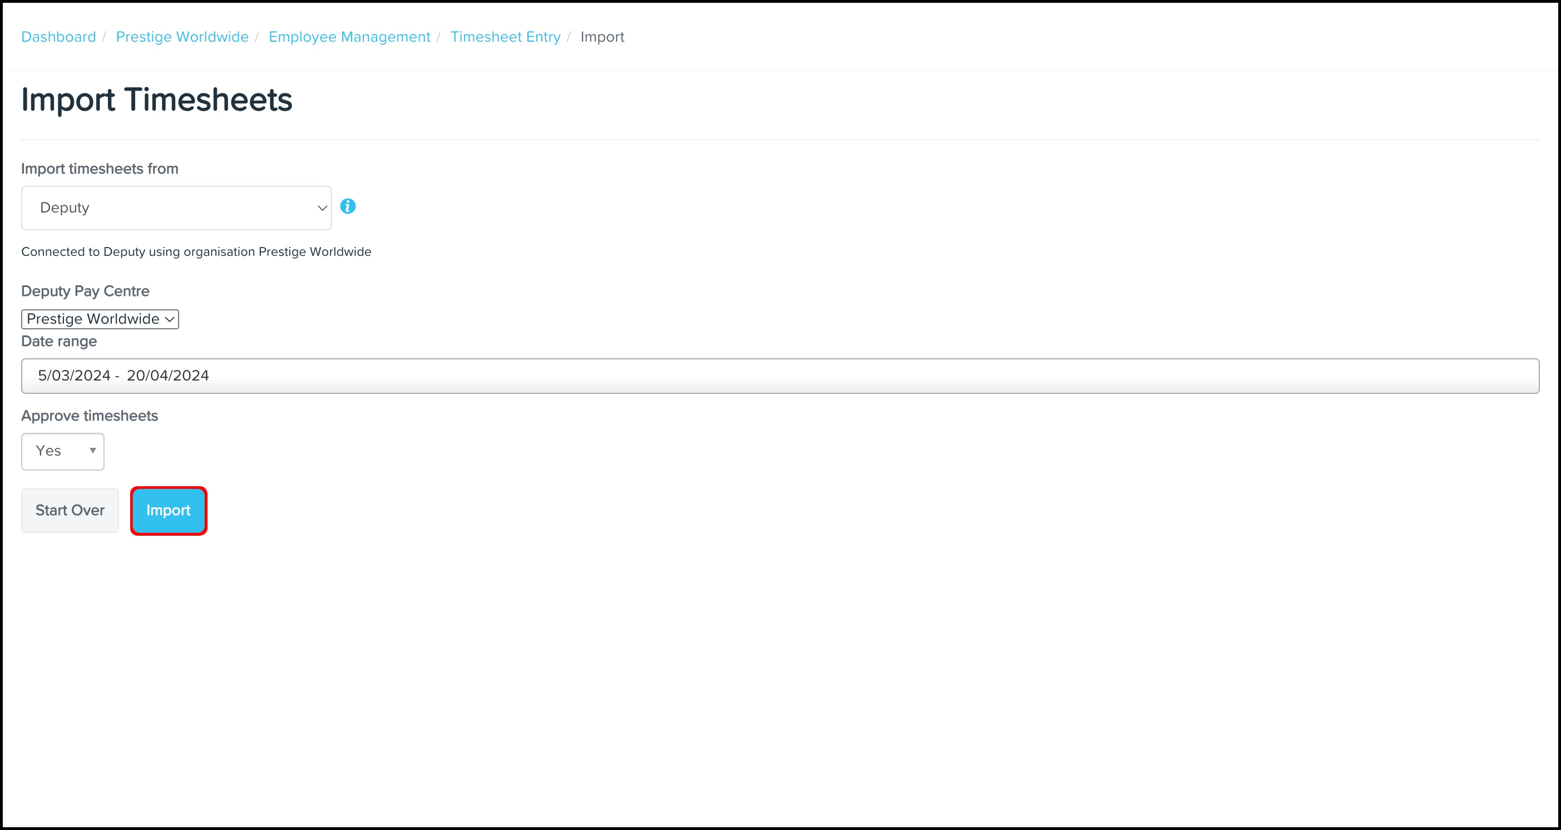Screen dimensions: 1561x830
Task: Click the current Import breadcrumb item
Action: point(602,37)
